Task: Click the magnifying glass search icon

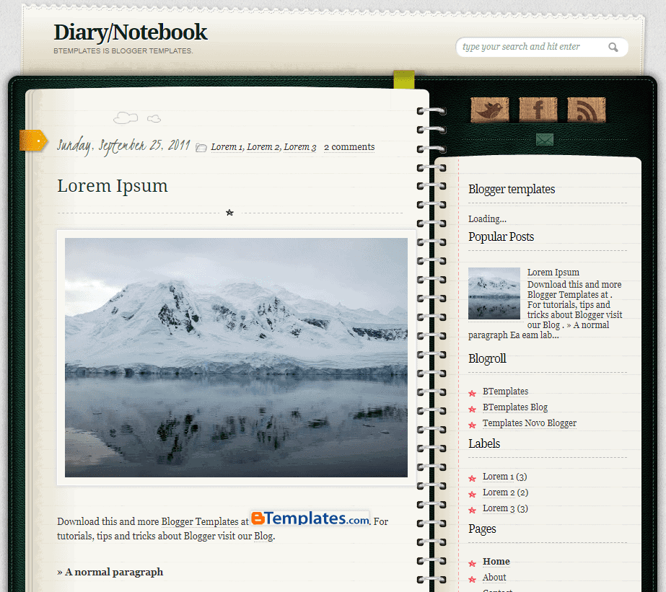Action: pos(613,47)
